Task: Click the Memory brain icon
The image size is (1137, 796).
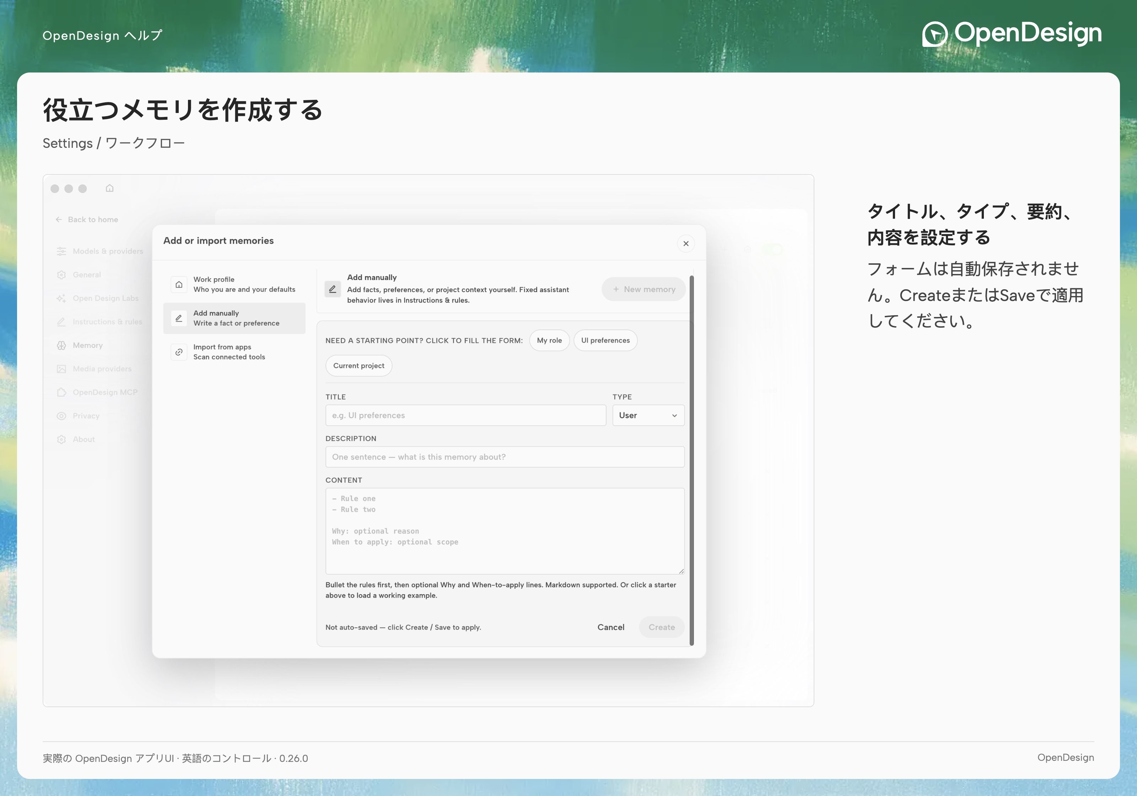Action: tap(61, 345)
